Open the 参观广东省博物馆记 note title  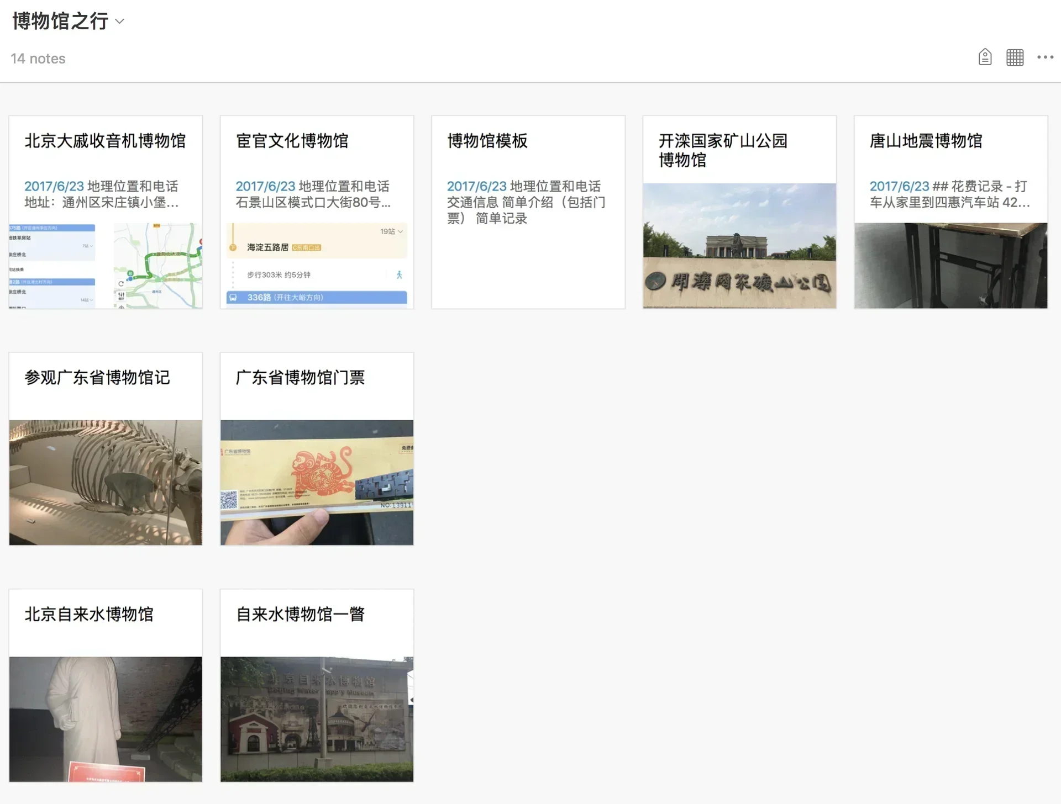97,378
